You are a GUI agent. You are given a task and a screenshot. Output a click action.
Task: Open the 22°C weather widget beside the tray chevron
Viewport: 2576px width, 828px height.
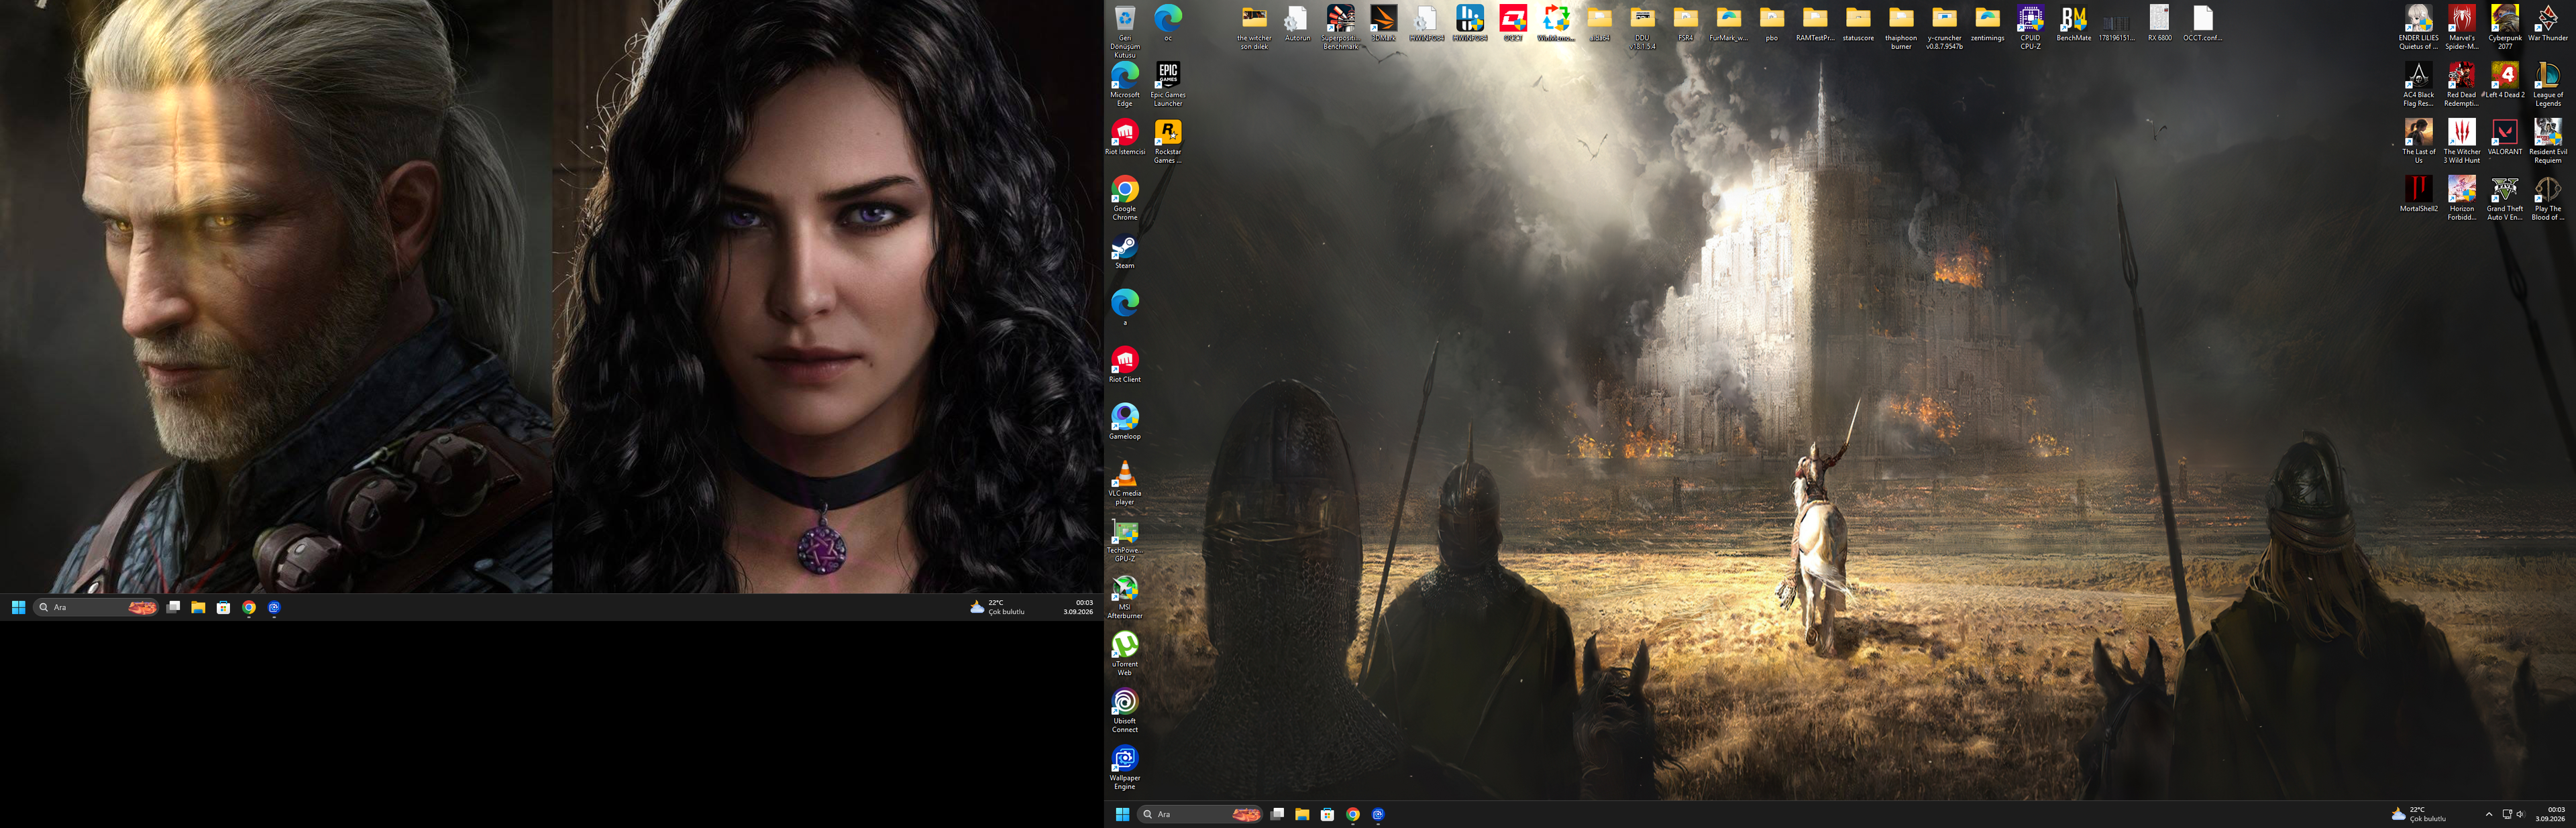click(2419, 814)
